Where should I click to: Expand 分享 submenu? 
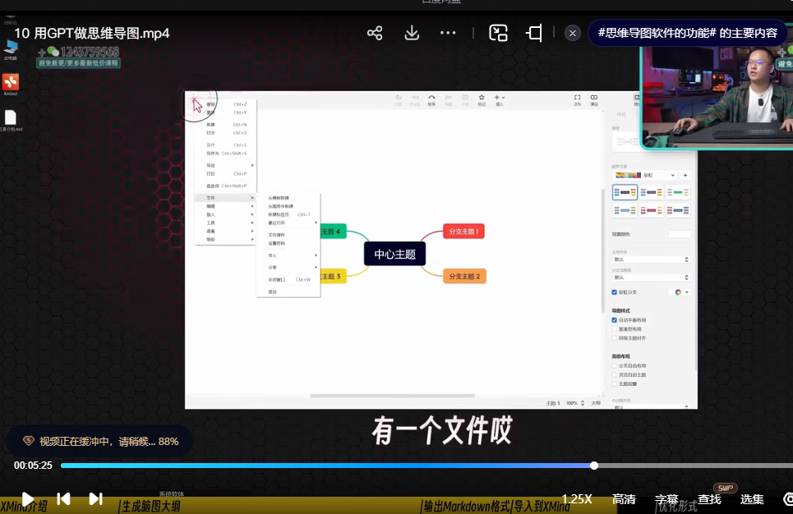[288, 268]
